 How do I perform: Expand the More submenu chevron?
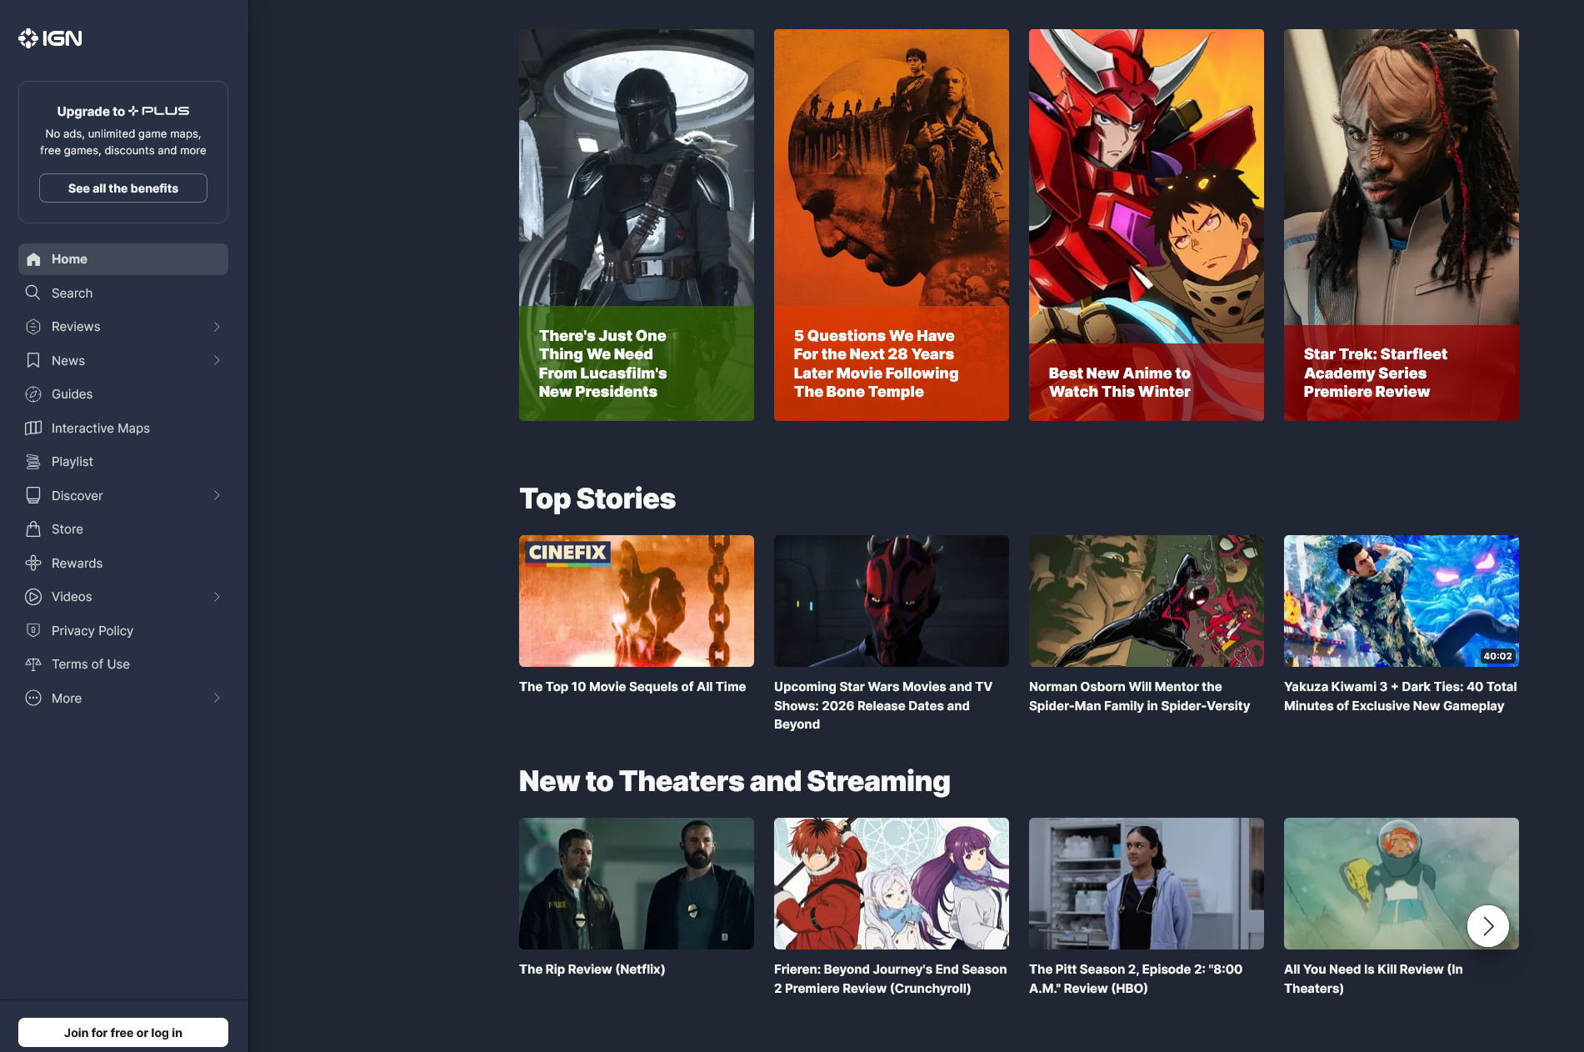point(217,698)
